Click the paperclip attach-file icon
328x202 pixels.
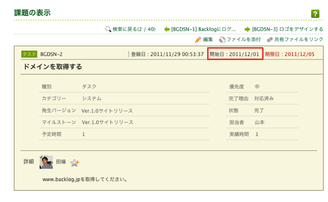coord(222,40)
